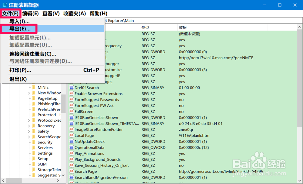This screenshot has width=303, height=184.
Task: Click the %11%\blank.htm data value
Action: point(194,135)
